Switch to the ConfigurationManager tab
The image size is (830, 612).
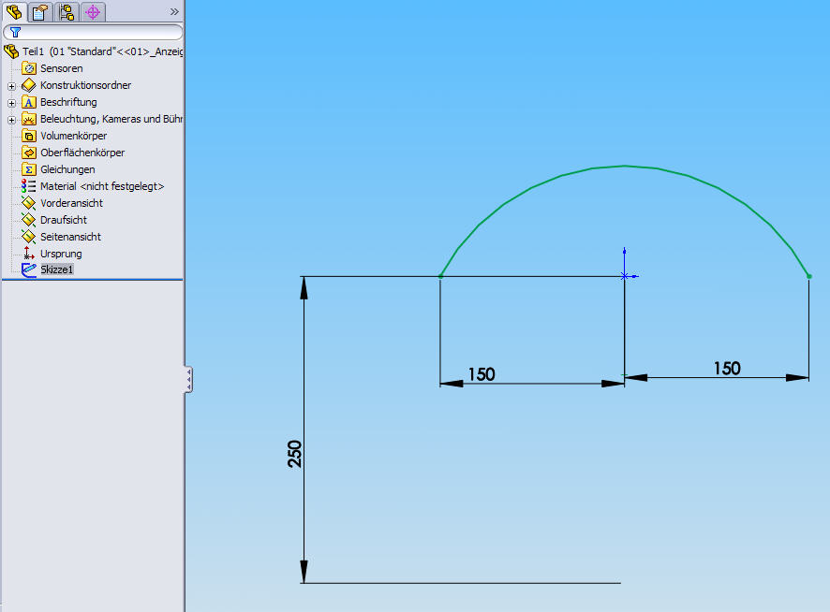(x=67, y=11)
